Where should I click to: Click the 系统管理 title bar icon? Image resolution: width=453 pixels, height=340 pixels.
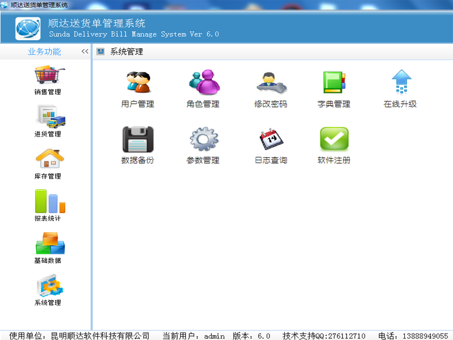tap(101, 52)
